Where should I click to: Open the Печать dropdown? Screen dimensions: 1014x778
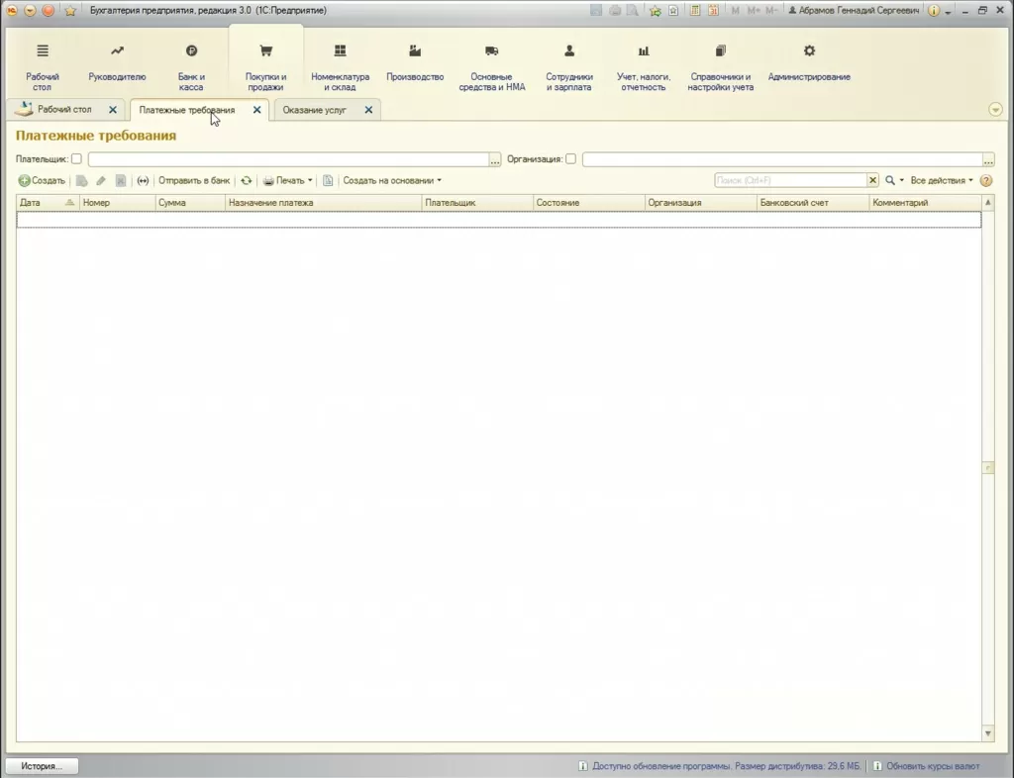coord(288,181)
